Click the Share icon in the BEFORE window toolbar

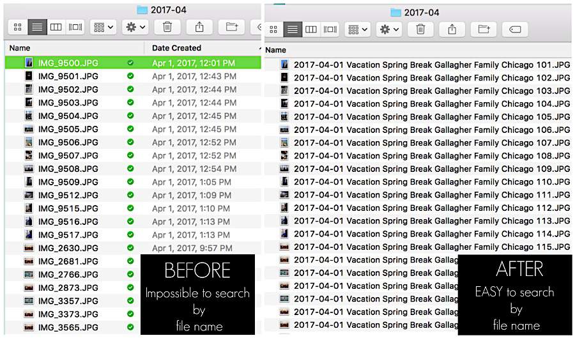click(x=199, y=27)
